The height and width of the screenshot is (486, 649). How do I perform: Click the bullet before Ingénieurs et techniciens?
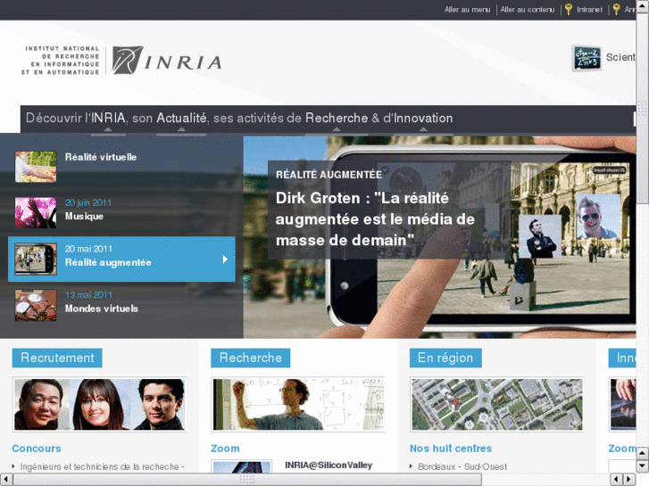13,466
